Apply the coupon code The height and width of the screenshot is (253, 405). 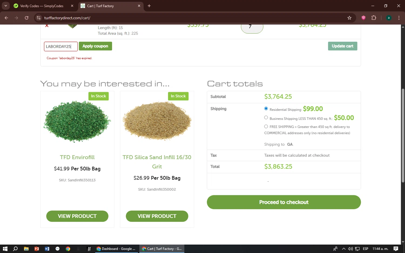tap(95, 46)
